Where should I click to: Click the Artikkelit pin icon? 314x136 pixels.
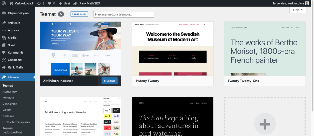[4, 23]
